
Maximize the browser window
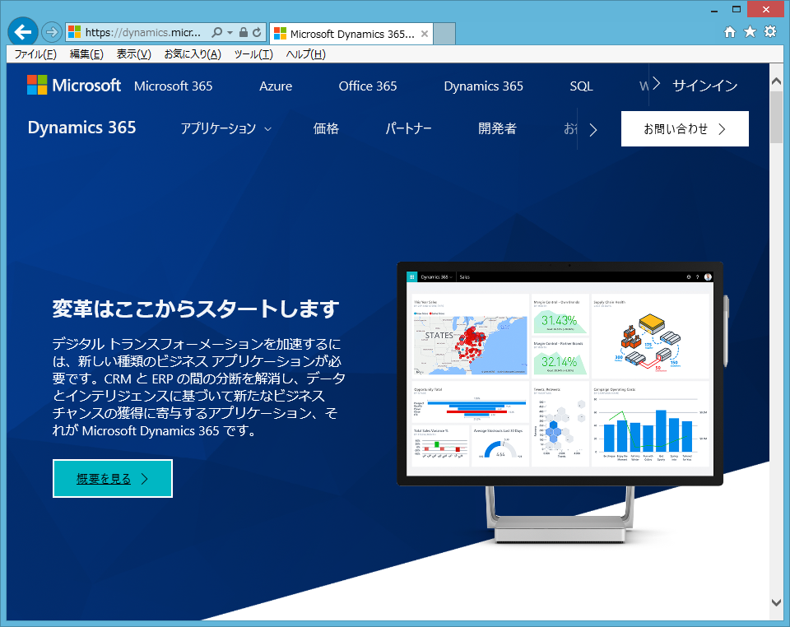(737, 9)
